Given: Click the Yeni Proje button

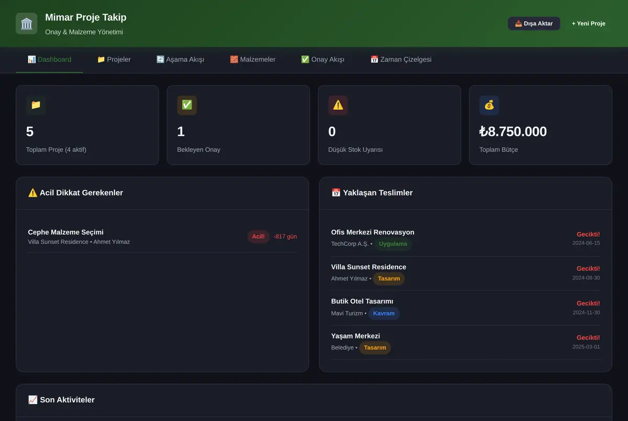Looking at the screenshot, I should (589, 24).
